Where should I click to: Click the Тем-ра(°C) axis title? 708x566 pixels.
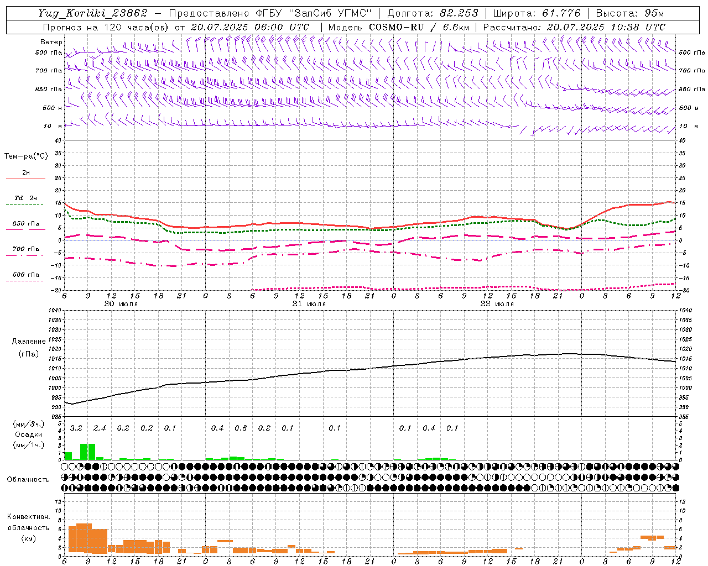coord(26,156)
